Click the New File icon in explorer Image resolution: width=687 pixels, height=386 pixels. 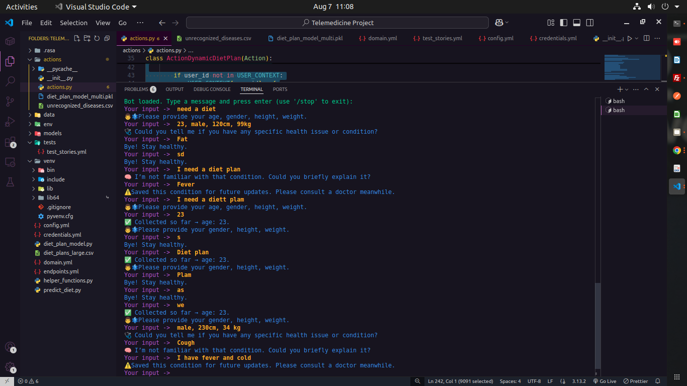click(x=77, y=38)
